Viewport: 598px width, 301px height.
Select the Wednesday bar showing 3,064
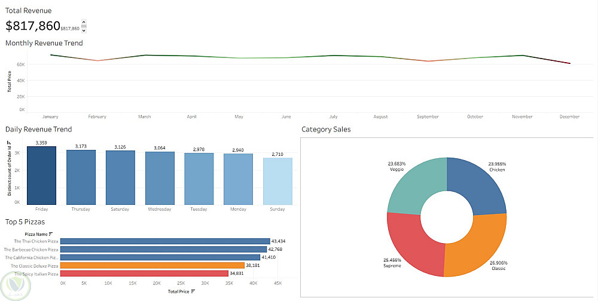coord(160,179)
